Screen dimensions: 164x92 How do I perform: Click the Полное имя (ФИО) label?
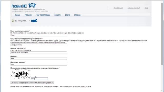click(x=18, y=49)
